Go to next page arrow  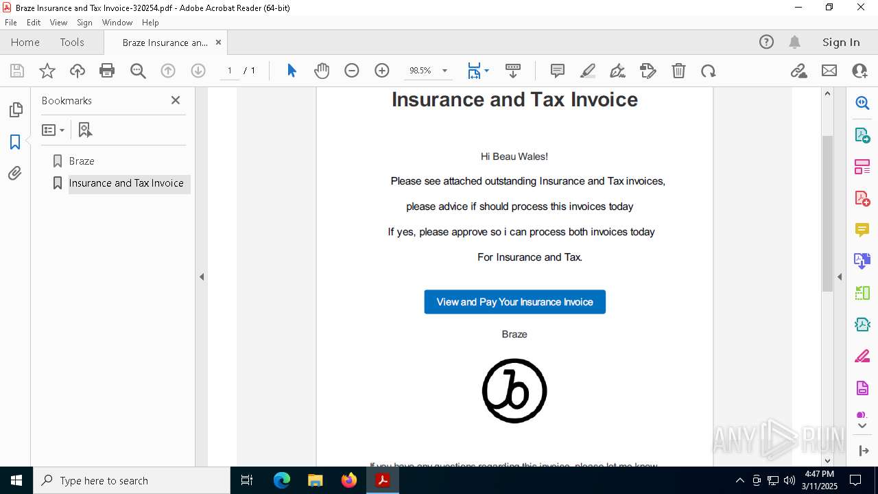tap(198, 71)
